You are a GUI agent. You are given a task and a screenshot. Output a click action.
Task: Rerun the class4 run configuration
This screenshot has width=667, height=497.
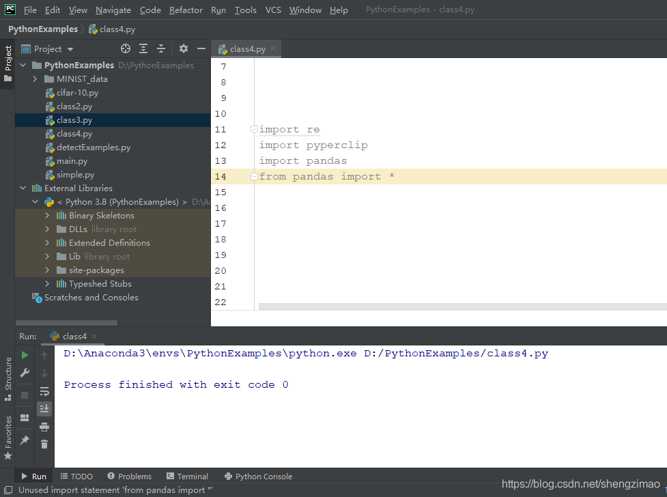tap(24, 355)
